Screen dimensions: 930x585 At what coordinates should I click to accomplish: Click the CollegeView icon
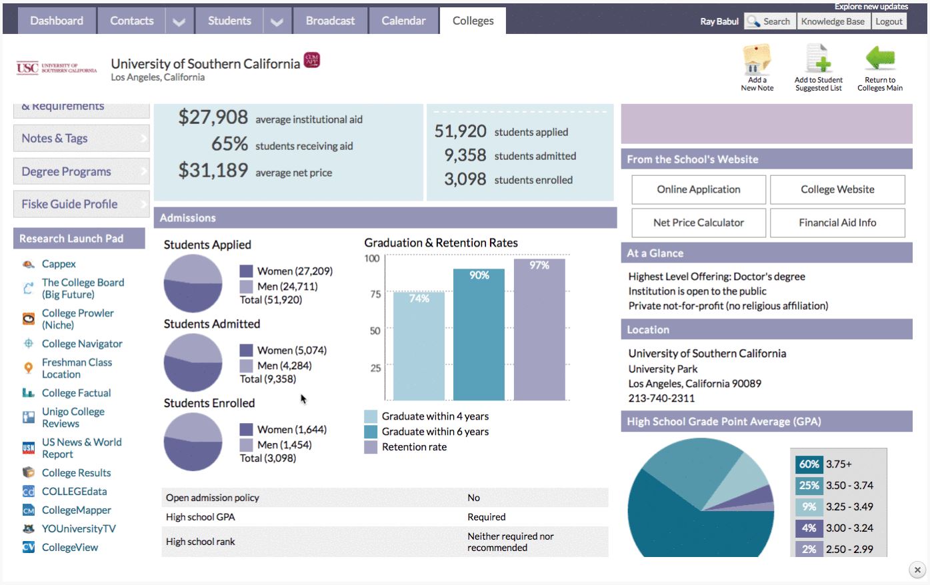tap(28, 547)
